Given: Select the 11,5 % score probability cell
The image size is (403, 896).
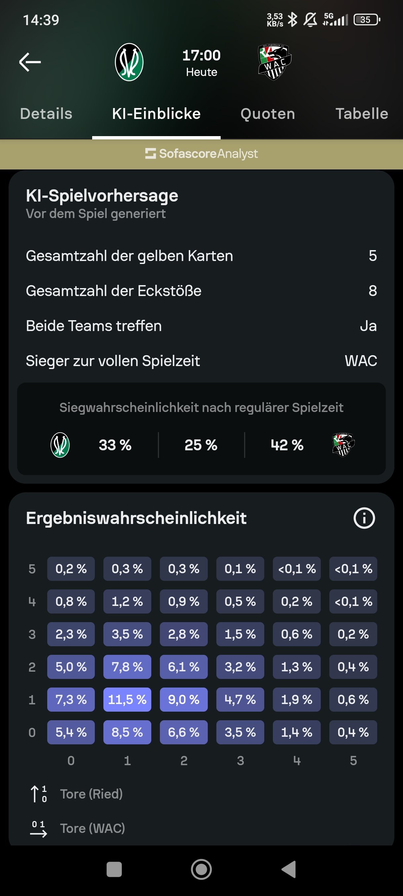Looking at the screenshot, I should point(127,699).
